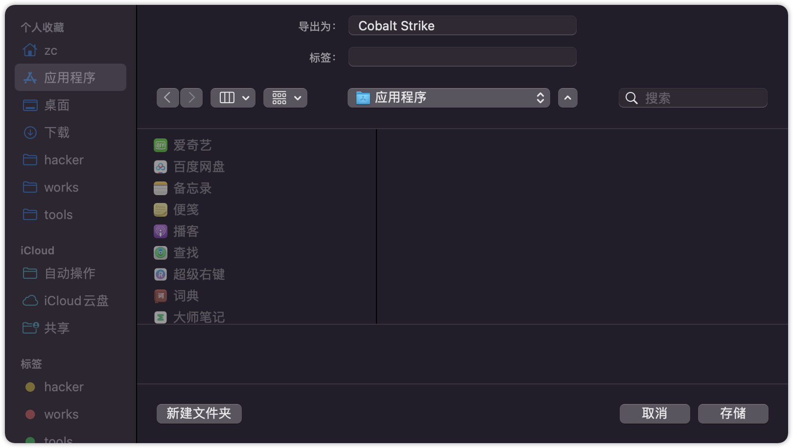793x448 pixels.
Task: Expand the 应用程序 location popup
Action: pyautogui.click(x=448, y=98)
